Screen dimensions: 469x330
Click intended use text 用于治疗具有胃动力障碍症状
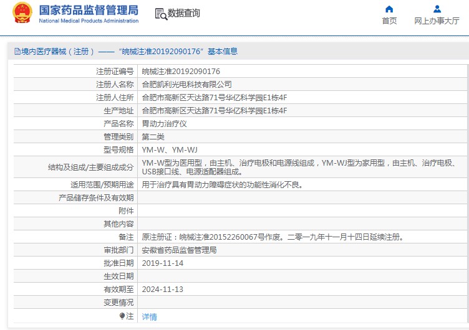(223, 185)
